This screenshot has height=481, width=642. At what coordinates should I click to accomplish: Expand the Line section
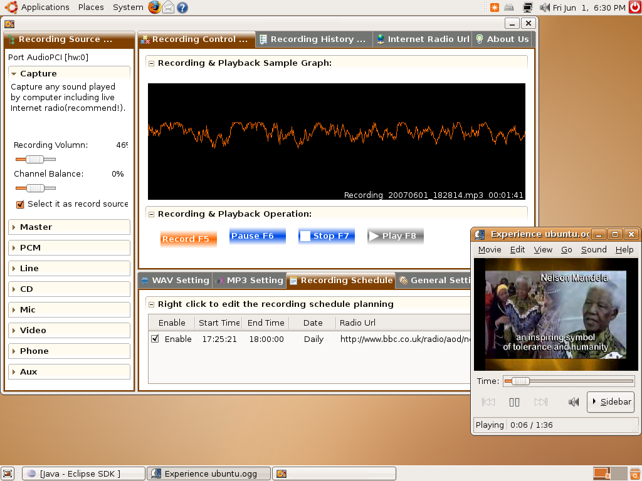pyautogui.click(x=69, y=268)
